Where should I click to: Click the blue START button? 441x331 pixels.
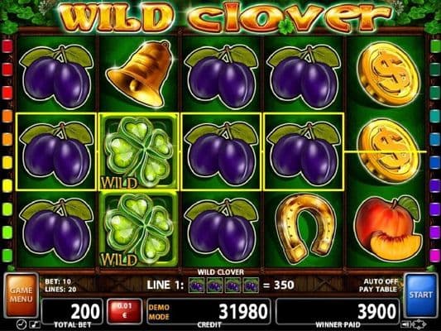pyautogui.click(x=420, y=295)
